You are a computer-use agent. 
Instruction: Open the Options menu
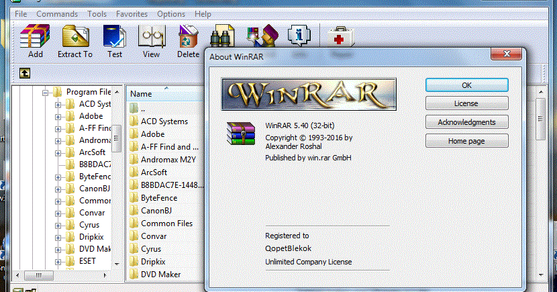pyautogui.click(x=171, y=14)
